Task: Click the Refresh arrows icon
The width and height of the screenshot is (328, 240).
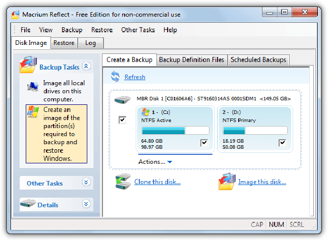Action: click(116, 77)
